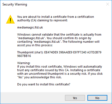
Task: Click the A37D2B79 thumbprint block
Action: (94, 52)
